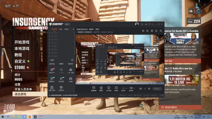The width and height of the screenshot is (212, 119).
Task: Toggle visibility of 文本 2 layer
Action: (50, 49)
